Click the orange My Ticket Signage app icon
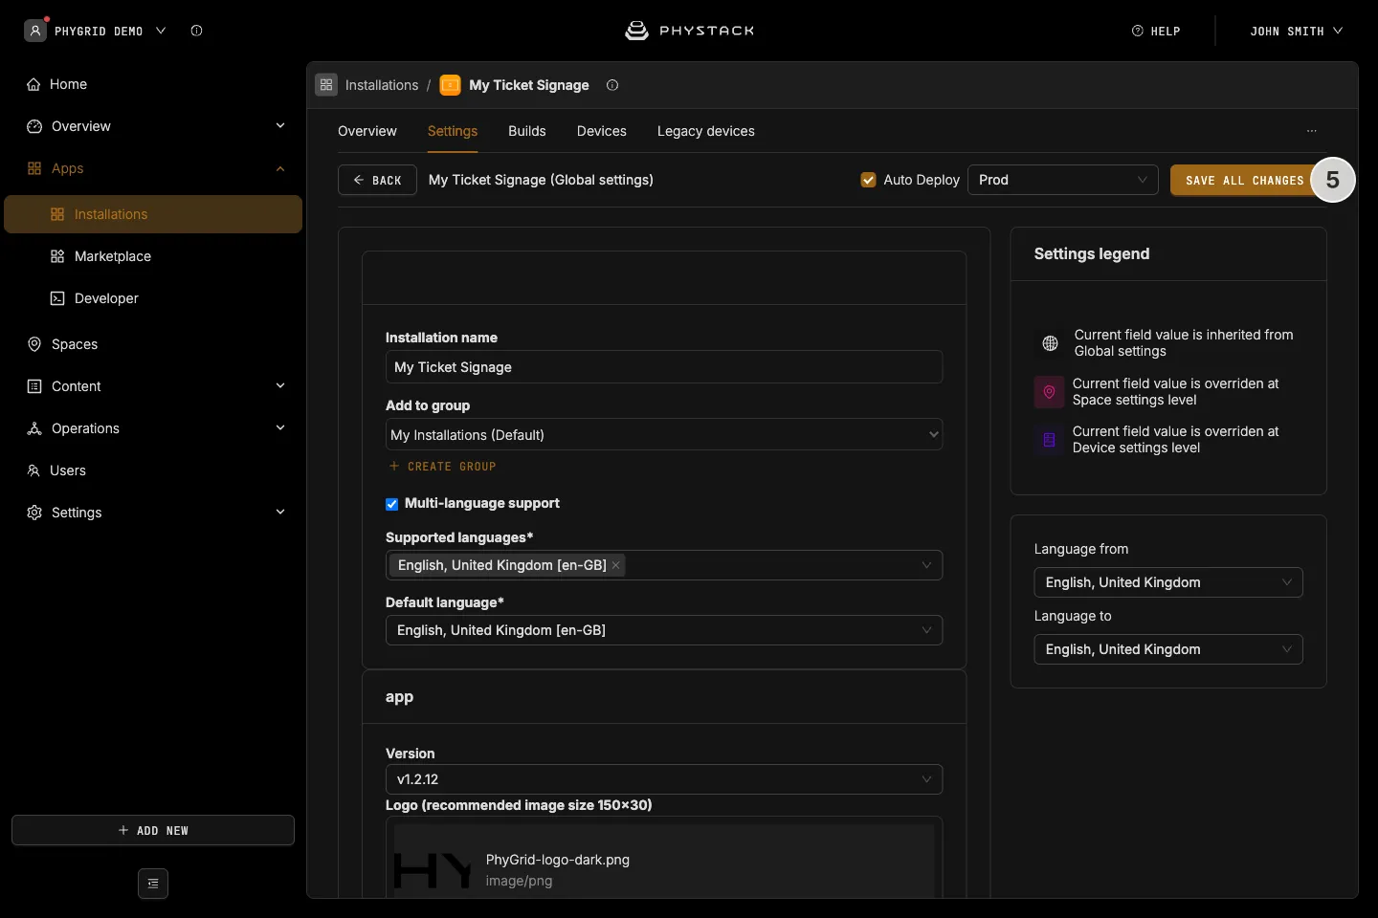The width and height of the screenshot is (1378, 918). click(x=450, y=85)
